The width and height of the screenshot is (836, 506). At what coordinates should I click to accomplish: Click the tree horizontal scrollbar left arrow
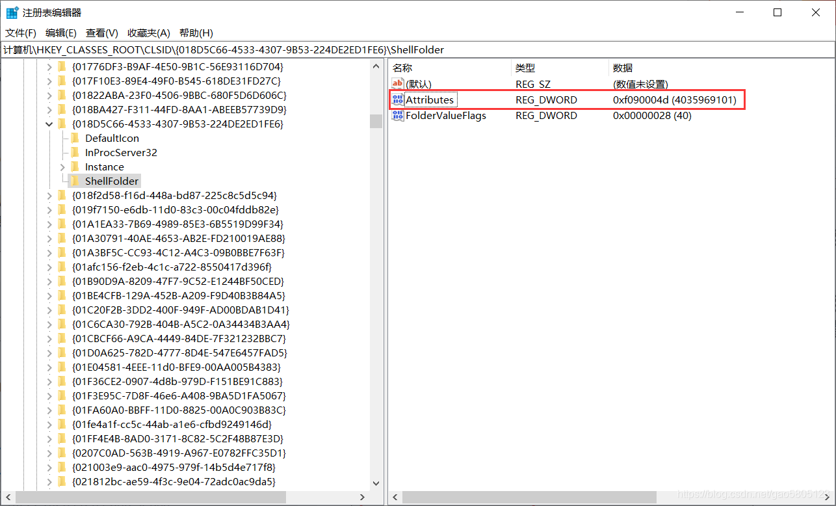coord(8,498)
